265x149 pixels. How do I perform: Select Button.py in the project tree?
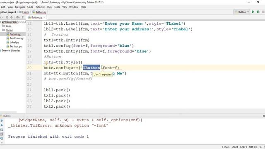(15, 34)
